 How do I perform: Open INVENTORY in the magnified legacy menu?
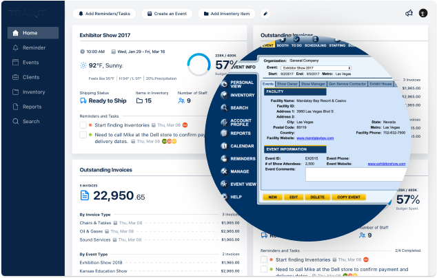coord(237,95)
